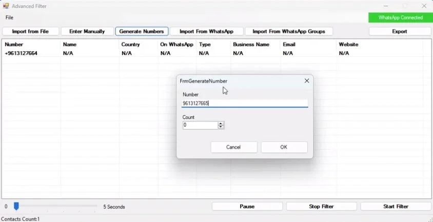Viewport: 433px width, 222px height.
Task: Click the Advanced Filter app icon
Action: point(6,6)
